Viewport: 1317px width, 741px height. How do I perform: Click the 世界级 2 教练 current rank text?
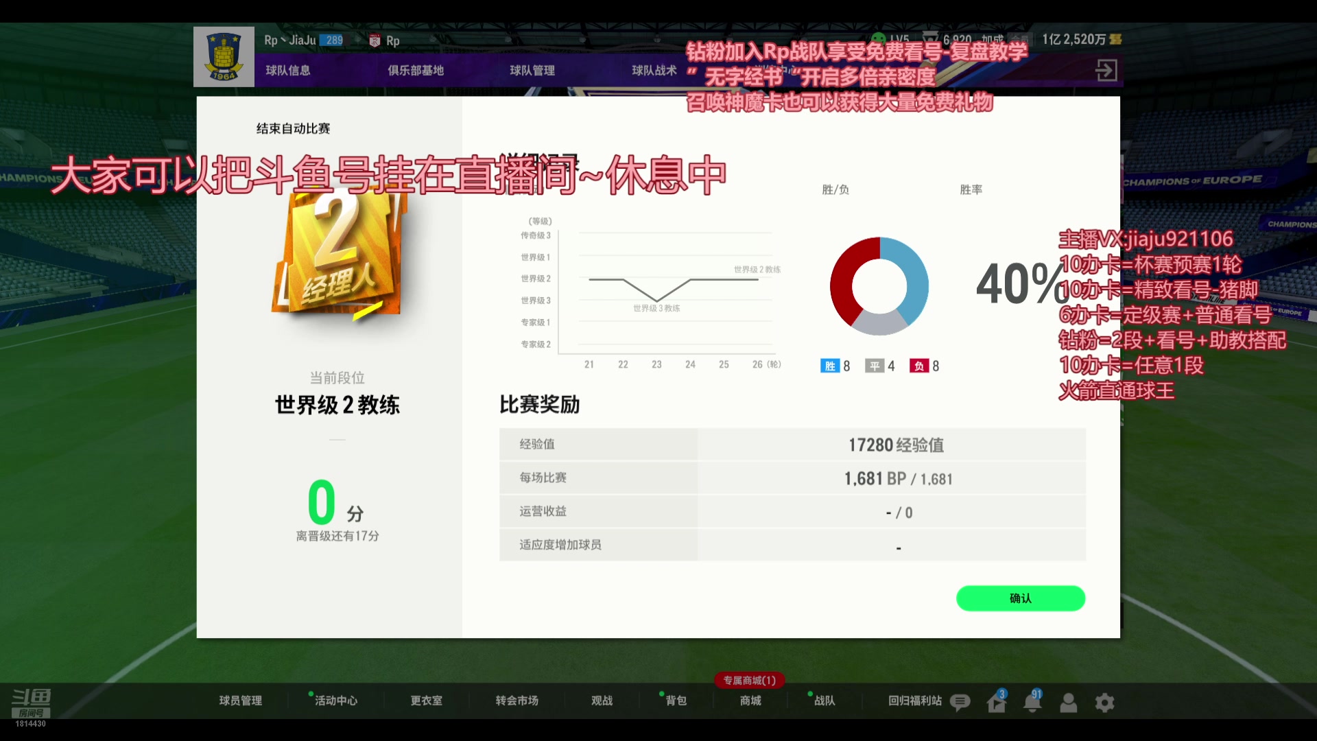click(x=337, y=405)
